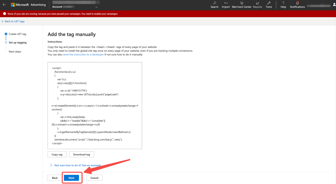Click the warning icon in red banner

pos(4,14)
